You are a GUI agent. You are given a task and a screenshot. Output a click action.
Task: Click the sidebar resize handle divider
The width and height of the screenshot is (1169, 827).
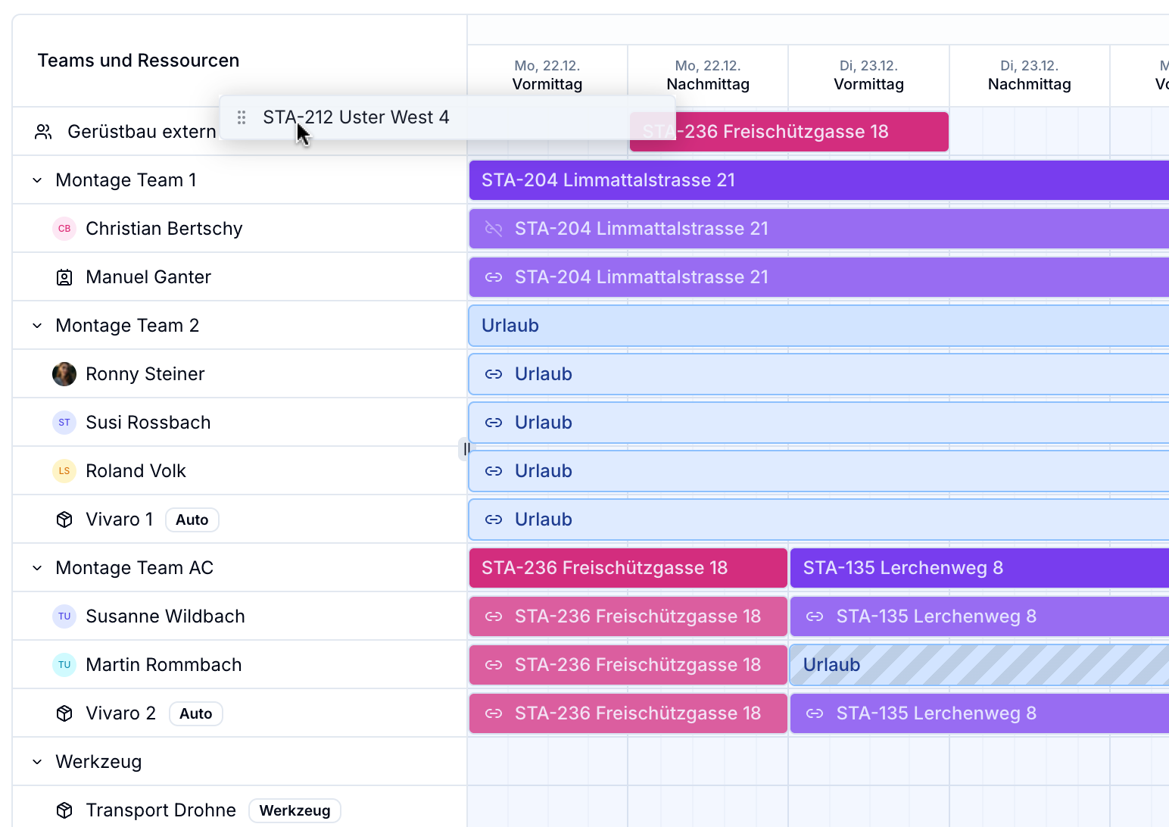(x=465, y=449)
